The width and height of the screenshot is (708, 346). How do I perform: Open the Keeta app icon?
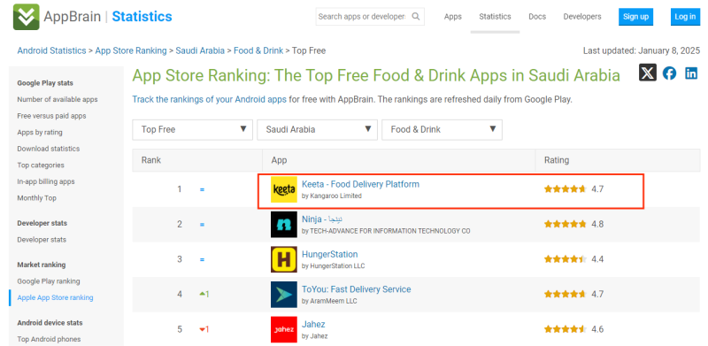(284, 189)
